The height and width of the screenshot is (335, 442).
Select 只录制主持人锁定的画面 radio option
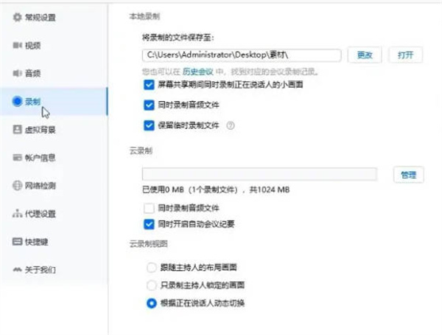pyautogui.click(x=151, y=285)
